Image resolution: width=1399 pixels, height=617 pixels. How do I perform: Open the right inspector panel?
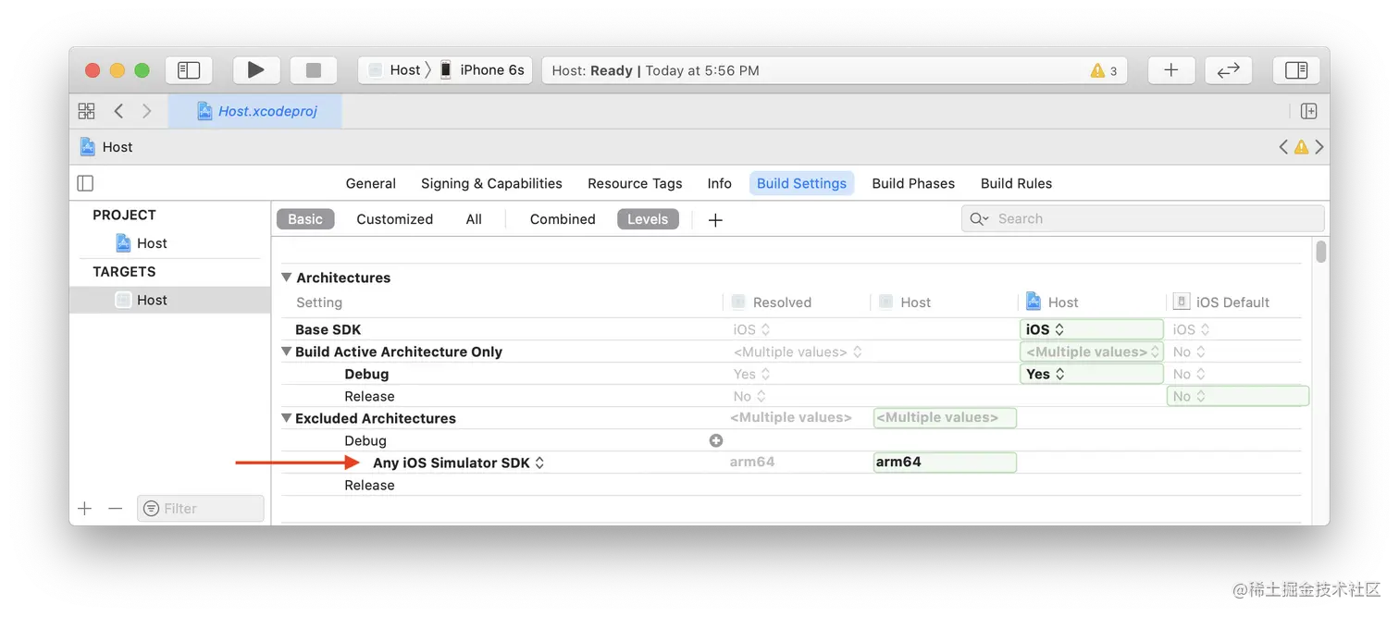tap(1295, 69)
